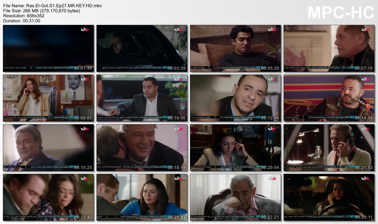Pick the thumbnail at 00:14:35
This screenshot has width=378, height=224.
pyautogui.click(x=329, y=98)
